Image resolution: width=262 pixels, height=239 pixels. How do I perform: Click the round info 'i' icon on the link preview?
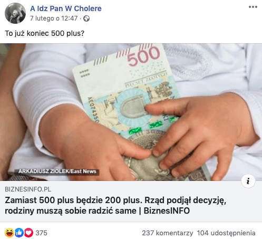click(x=248, y=181)
